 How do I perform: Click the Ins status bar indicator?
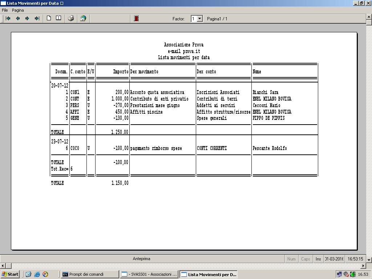coord(318,259)
